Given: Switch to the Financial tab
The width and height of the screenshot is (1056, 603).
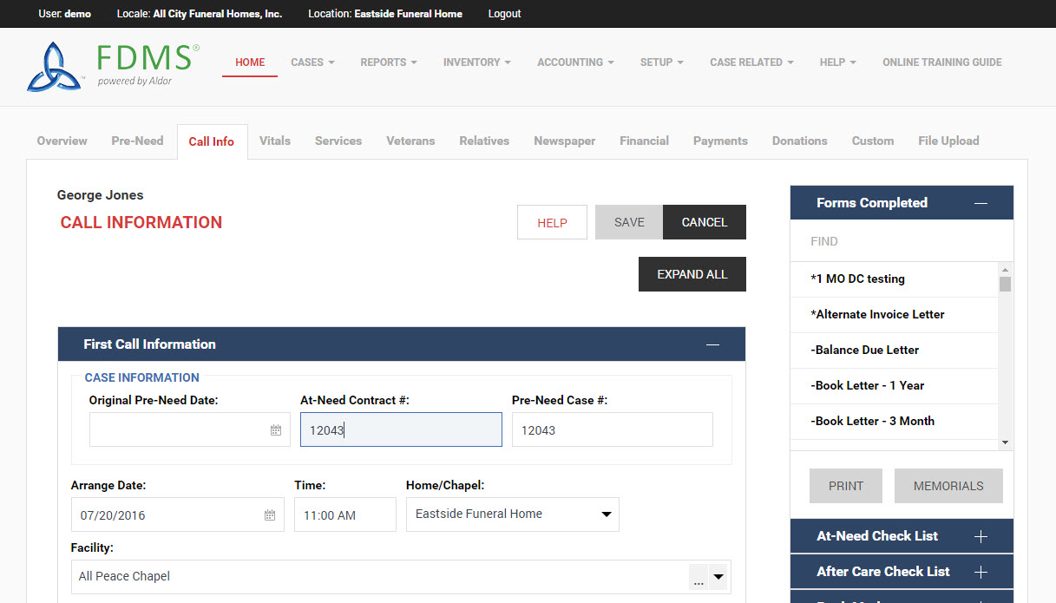Looking at the screenshot, I should [644, 141].
